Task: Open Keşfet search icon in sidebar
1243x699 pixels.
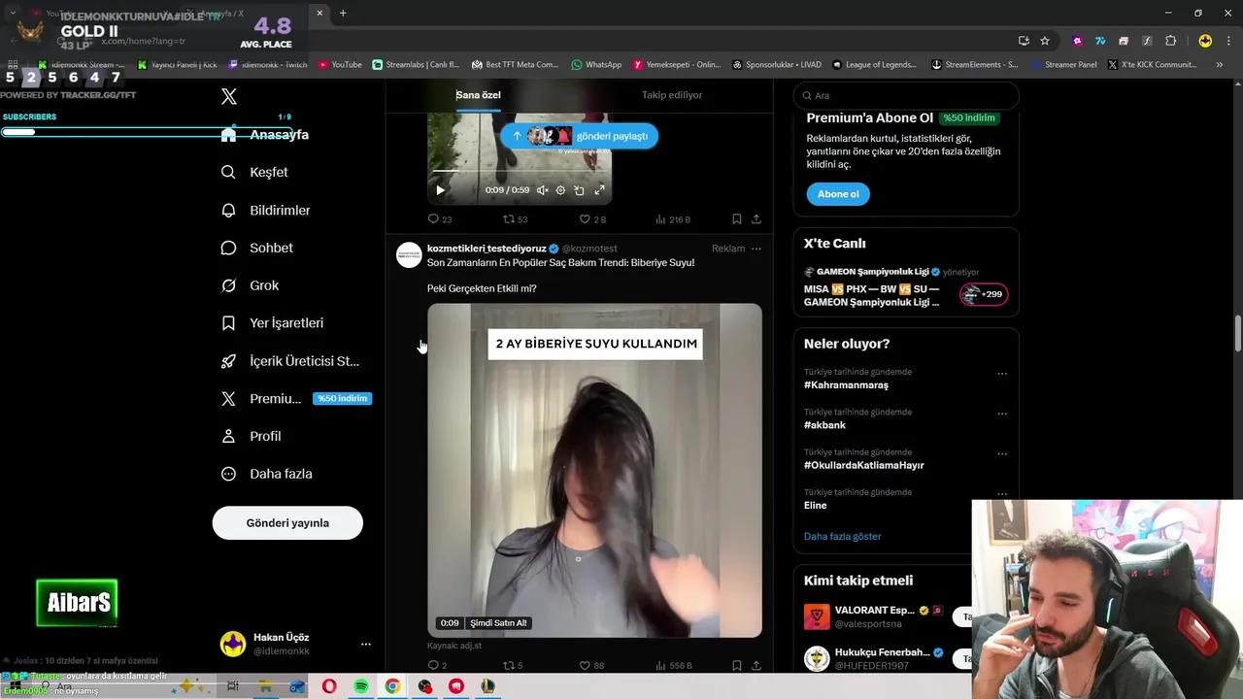Action: coord(228,172)
